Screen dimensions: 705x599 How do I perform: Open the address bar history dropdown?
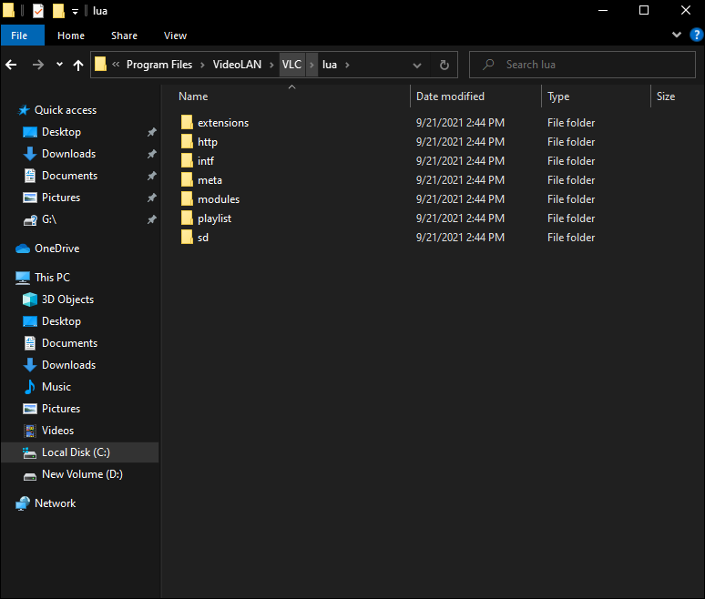click(416, 65)
